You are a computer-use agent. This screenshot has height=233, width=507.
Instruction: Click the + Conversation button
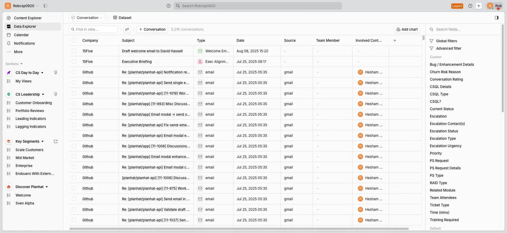pos(152,29)
